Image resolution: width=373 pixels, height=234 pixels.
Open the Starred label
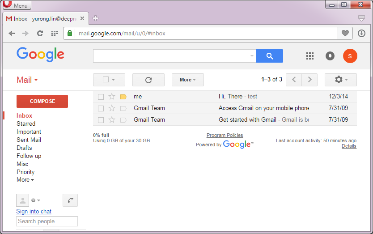tap(26, 124)
